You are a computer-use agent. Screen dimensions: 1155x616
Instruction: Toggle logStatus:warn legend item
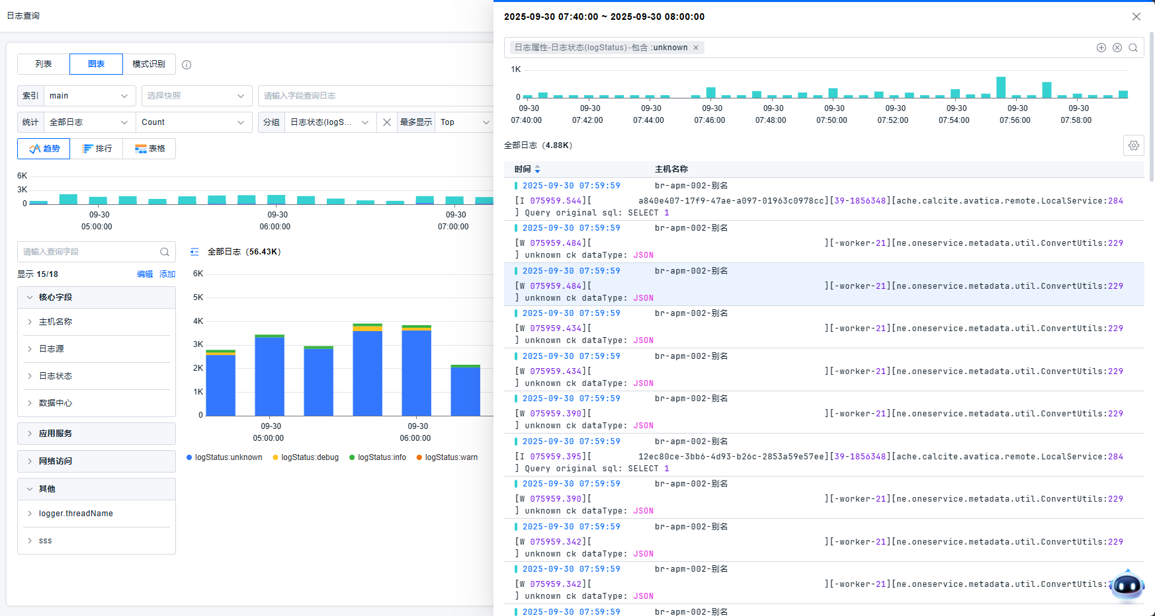click(447, 457)
